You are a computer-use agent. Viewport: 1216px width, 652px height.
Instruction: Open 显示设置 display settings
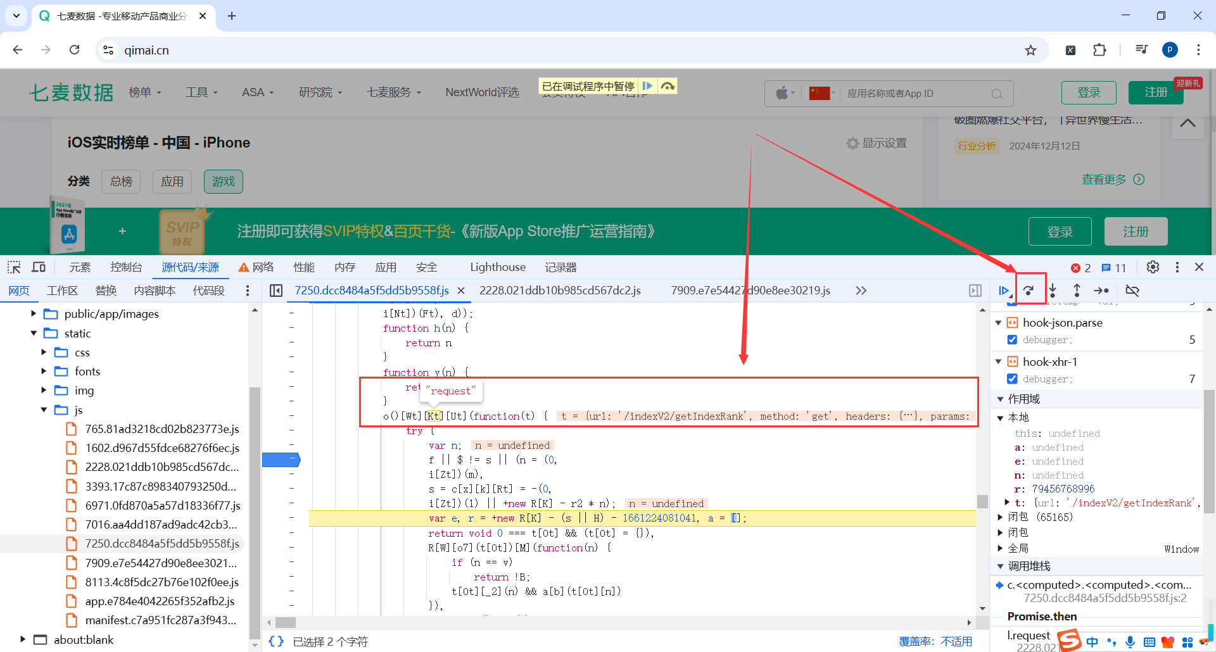(877, 144)
